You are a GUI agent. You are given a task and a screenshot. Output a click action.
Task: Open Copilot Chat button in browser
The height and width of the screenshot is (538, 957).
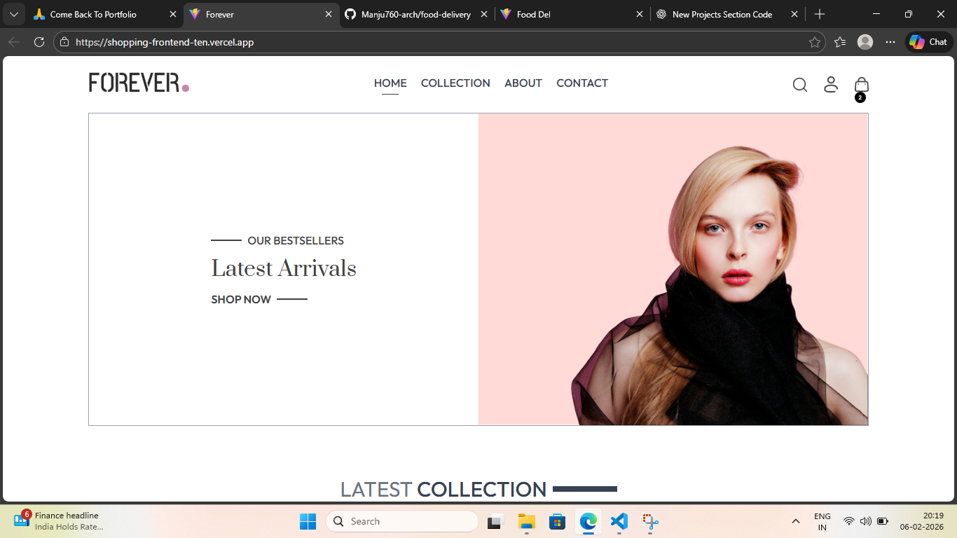928,42
